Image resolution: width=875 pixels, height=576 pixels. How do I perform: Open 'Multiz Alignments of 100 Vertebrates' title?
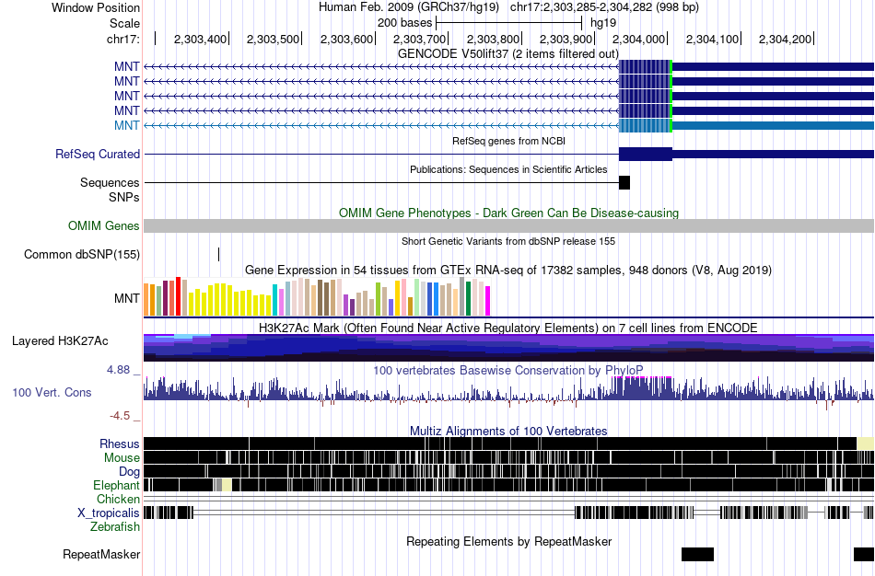click(508, 431)
